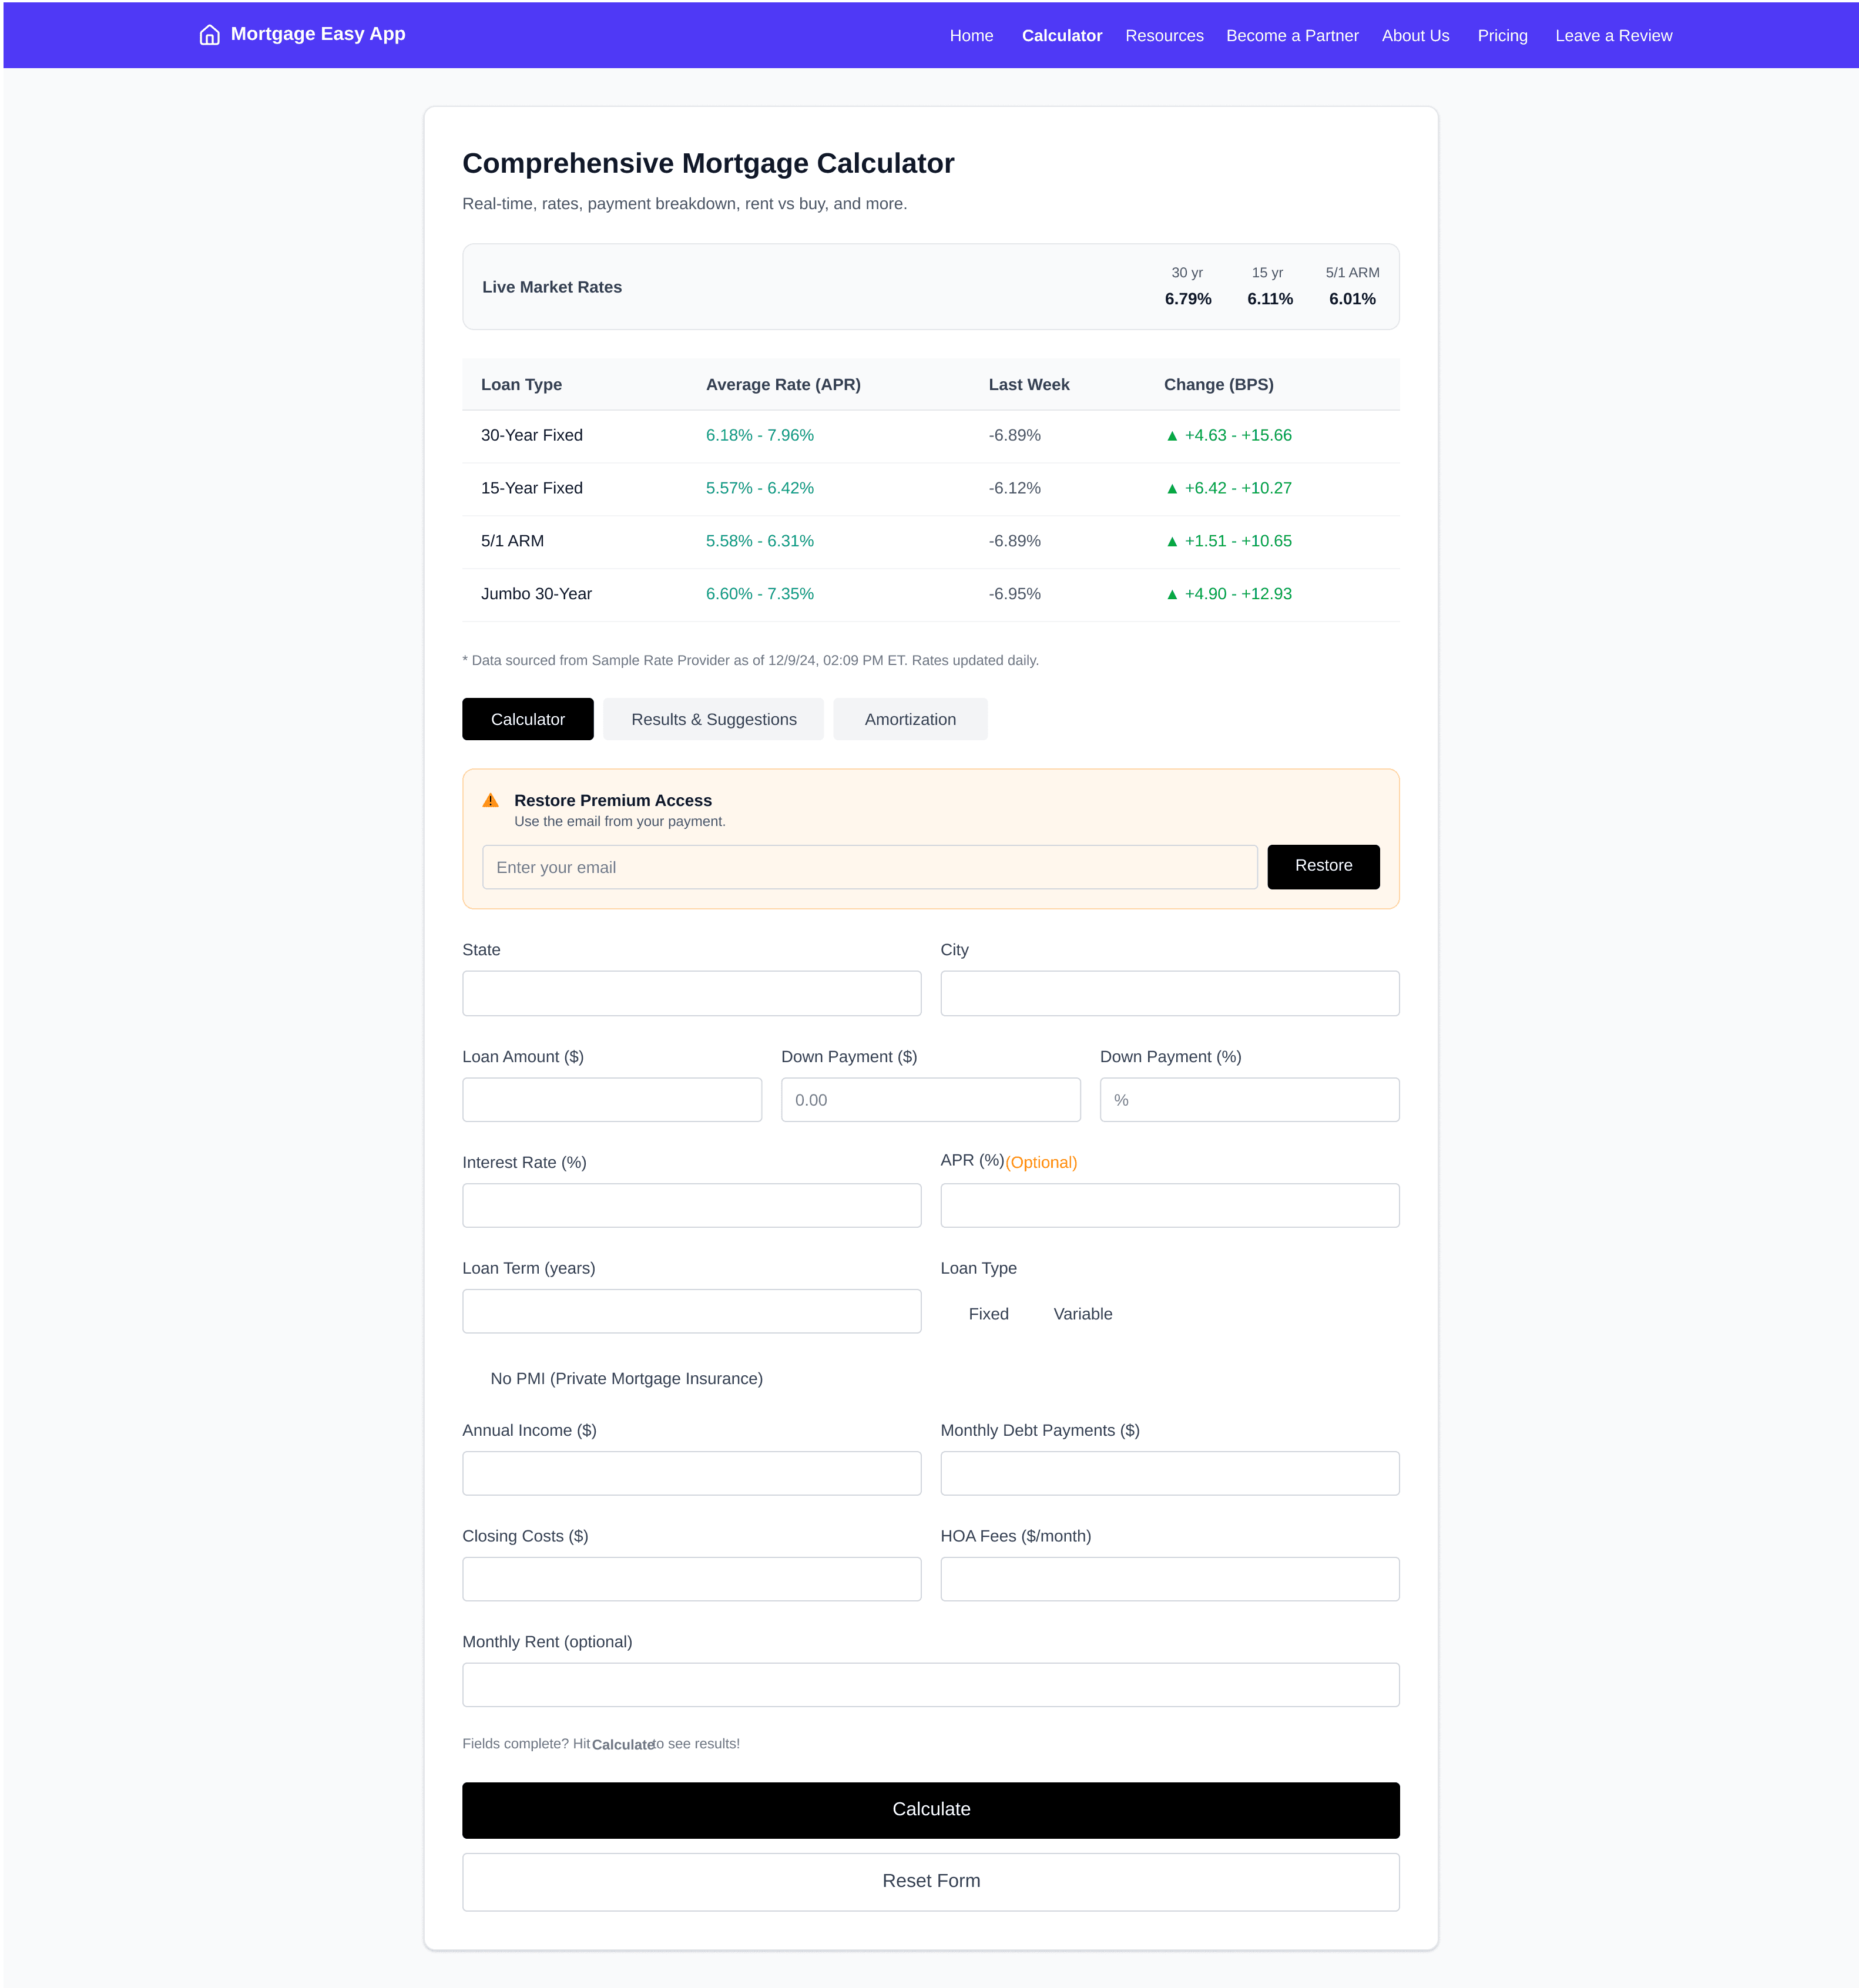1859x1988 pixels.
Task: Click the Loan Amount input field
Action: 611,1099
